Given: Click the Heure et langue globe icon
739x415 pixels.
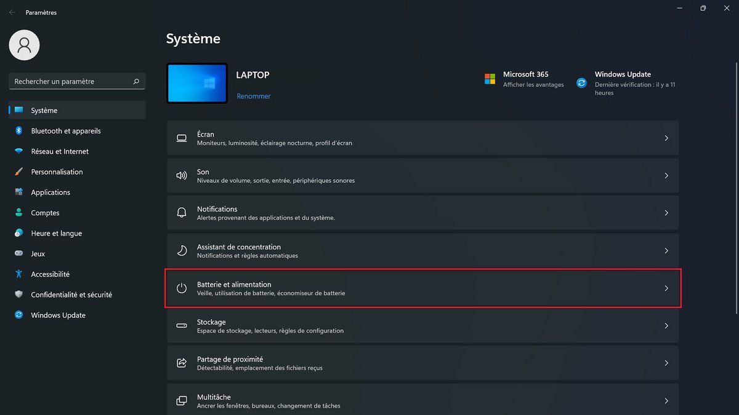Looking at the screenshot, I should coord(18,234).
